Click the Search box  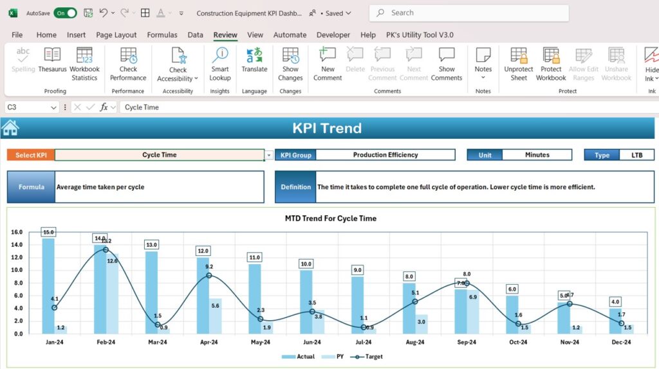tap(469, 13)
